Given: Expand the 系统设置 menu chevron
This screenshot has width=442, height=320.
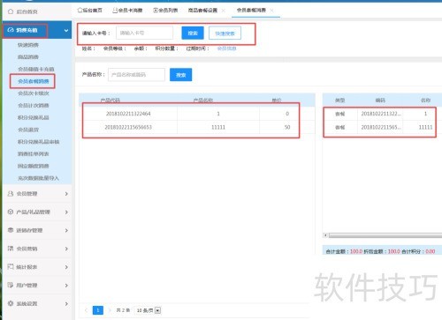Looking at the screenshot, I should pyautogui.click(x=66, y=303).
